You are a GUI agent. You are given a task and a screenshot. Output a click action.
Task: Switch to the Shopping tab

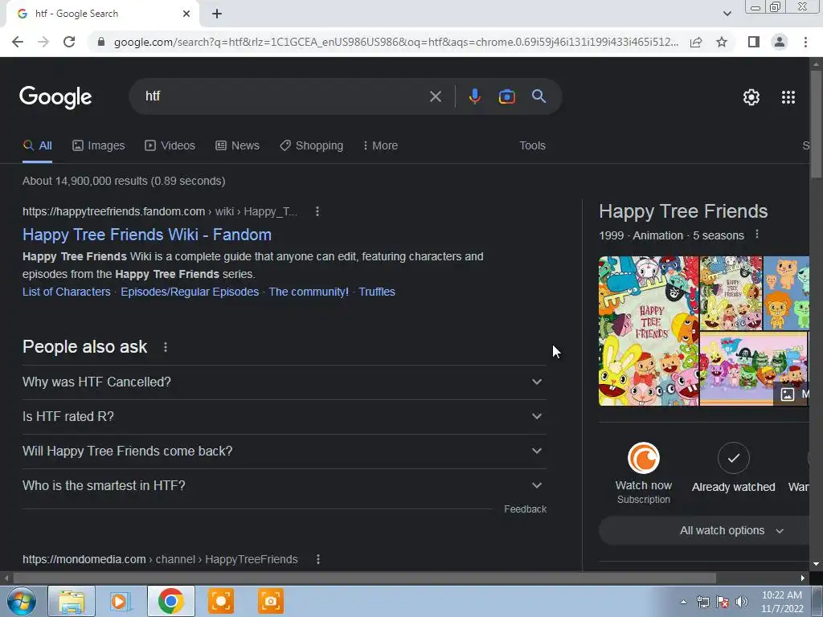311,145
